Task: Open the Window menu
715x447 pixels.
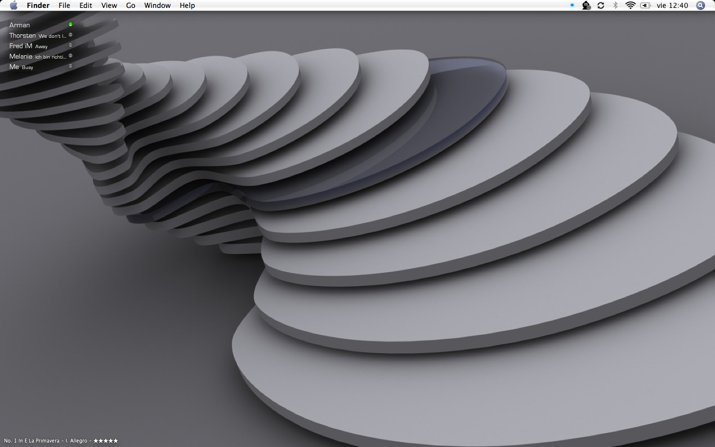Action: click(x=157, y=5)
